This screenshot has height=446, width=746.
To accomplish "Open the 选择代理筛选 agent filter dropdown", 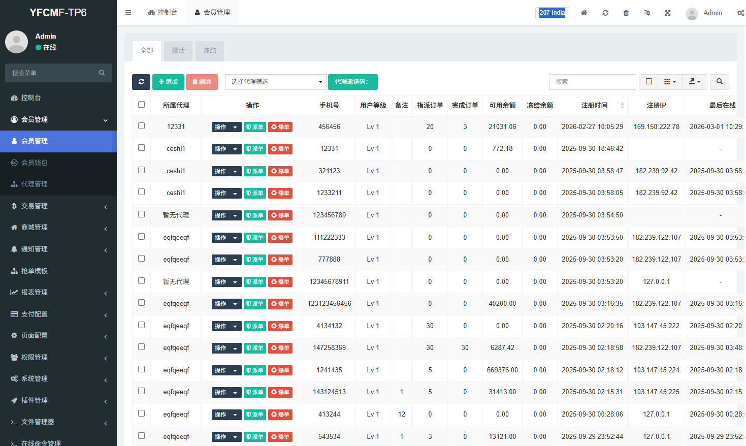I will pos(275,82).
